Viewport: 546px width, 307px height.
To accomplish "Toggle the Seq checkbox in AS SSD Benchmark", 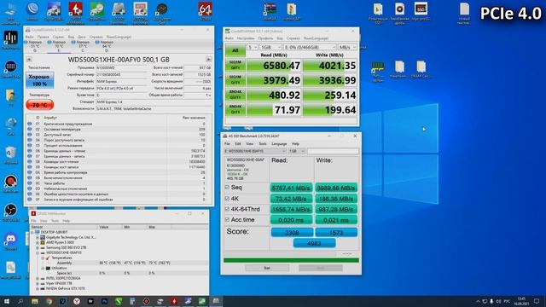I will (x=228, y=188).
